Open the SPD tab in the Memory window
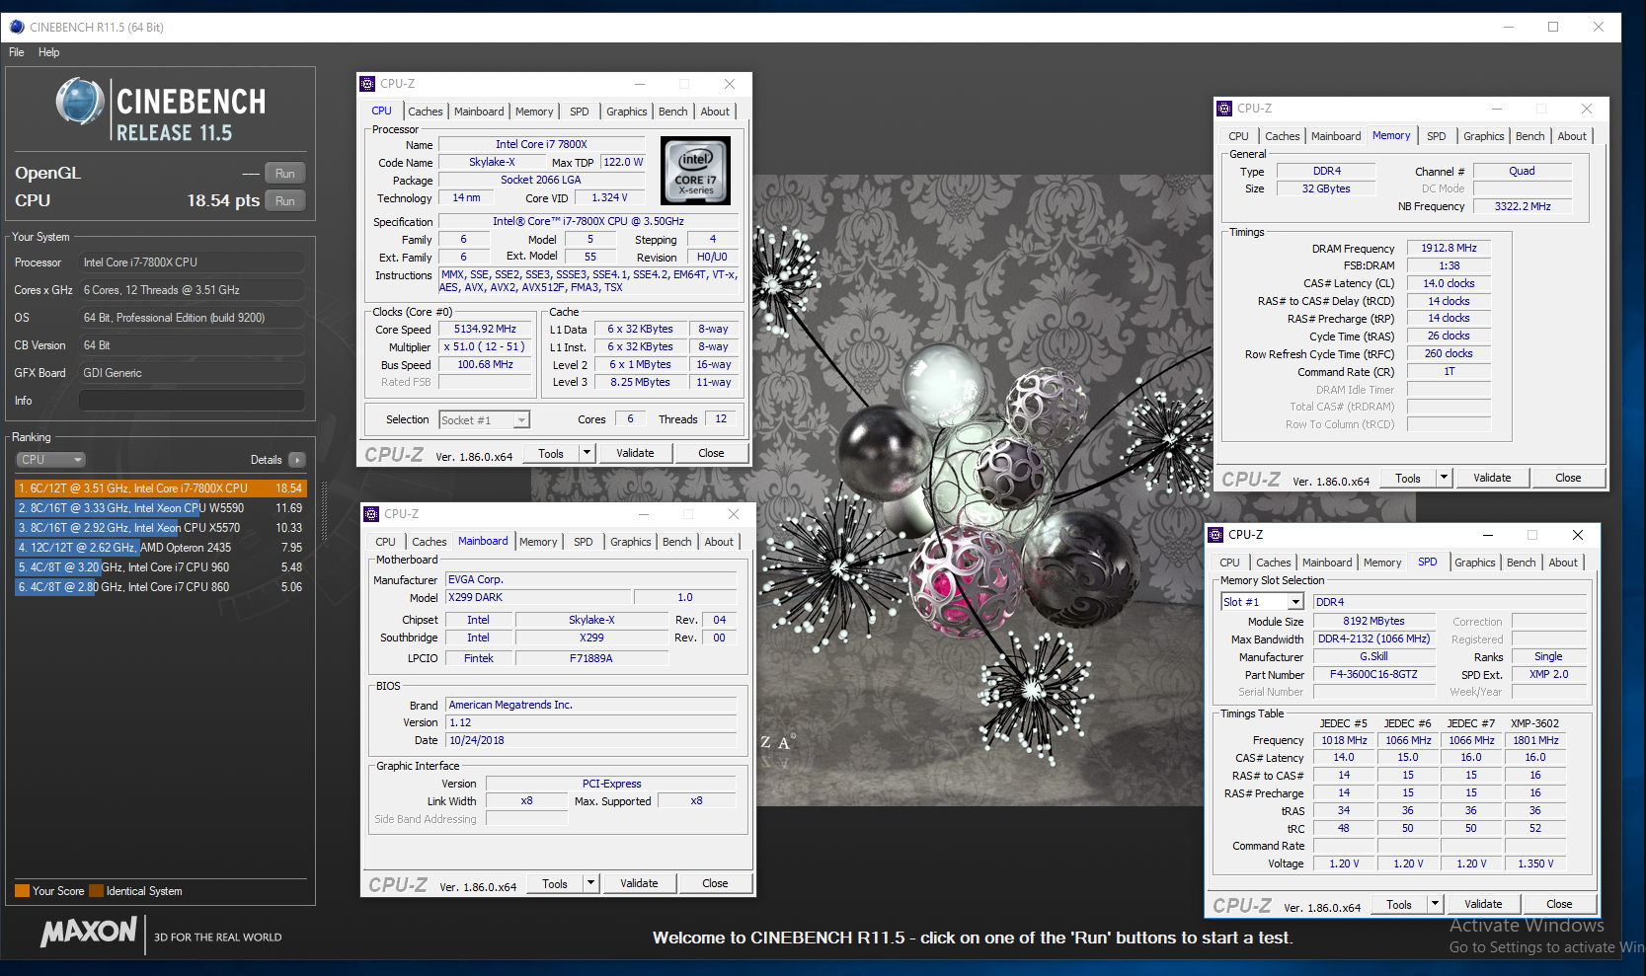1646x976 pixels. tap(1437, 136)
